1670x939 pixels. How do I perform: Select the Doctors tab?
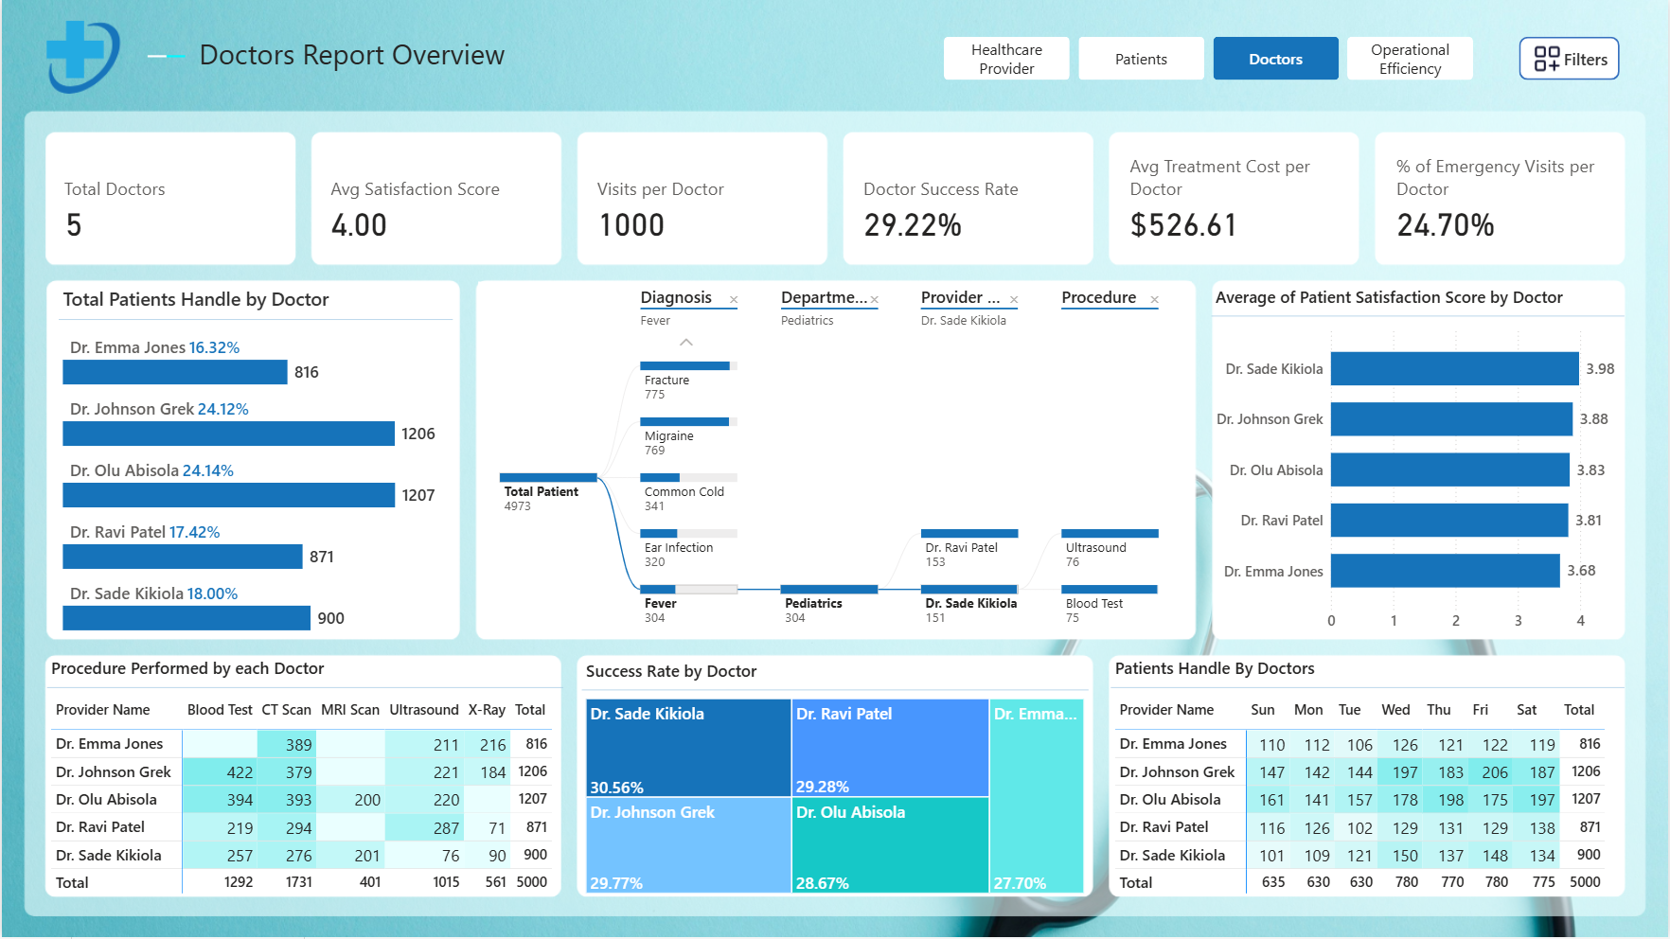point(1275,59)
